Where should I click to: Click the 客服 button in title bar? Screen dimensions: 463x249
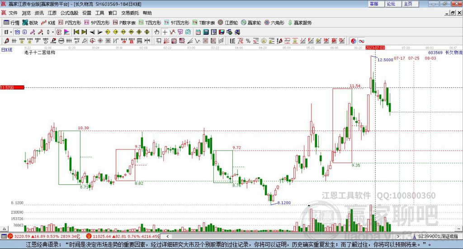click(x=376, y=4)
